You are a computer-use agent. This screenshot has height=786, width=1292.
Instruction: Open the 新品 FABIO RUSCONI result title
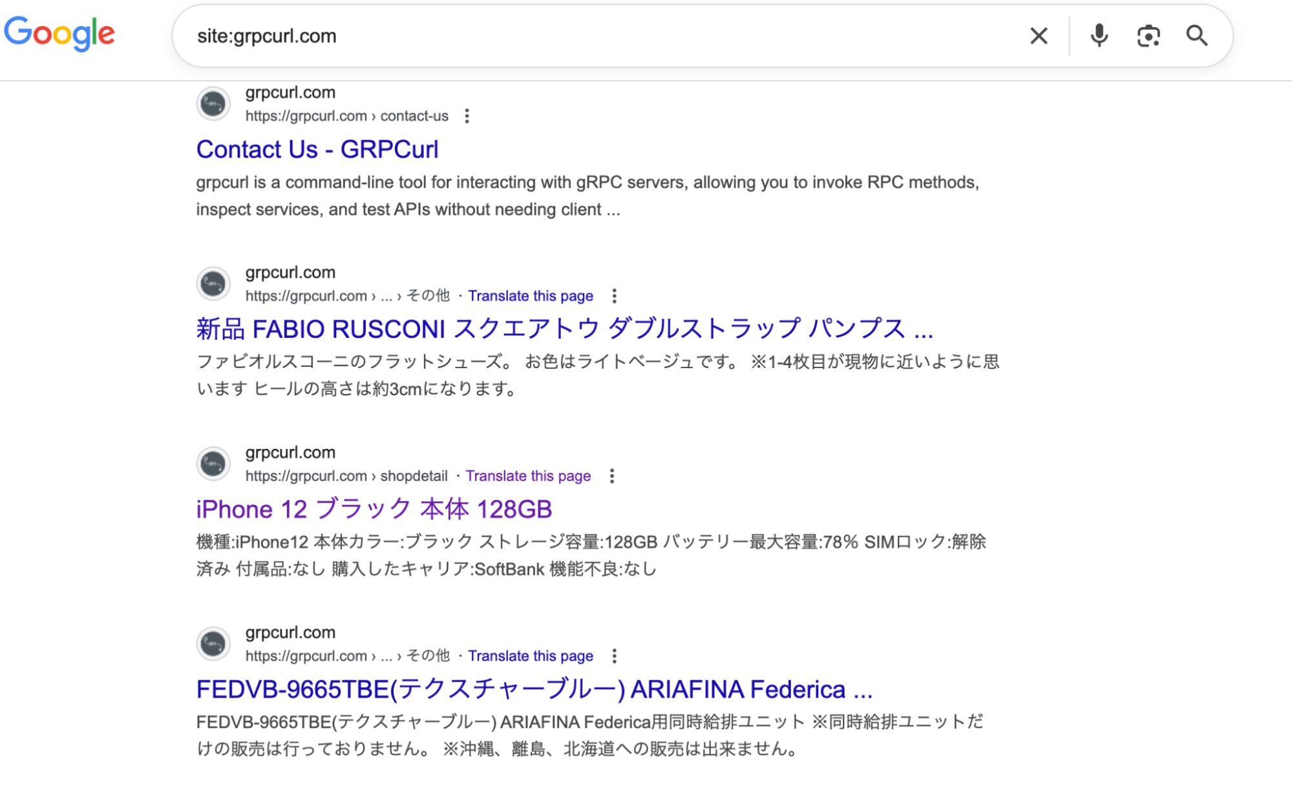[564, 329]
